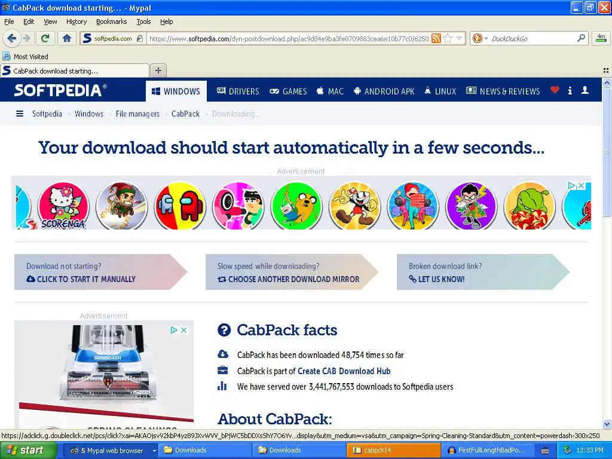612x459 pixels.
Task: Open the Most Visited bookmarks folder
Action: (25, 57)
